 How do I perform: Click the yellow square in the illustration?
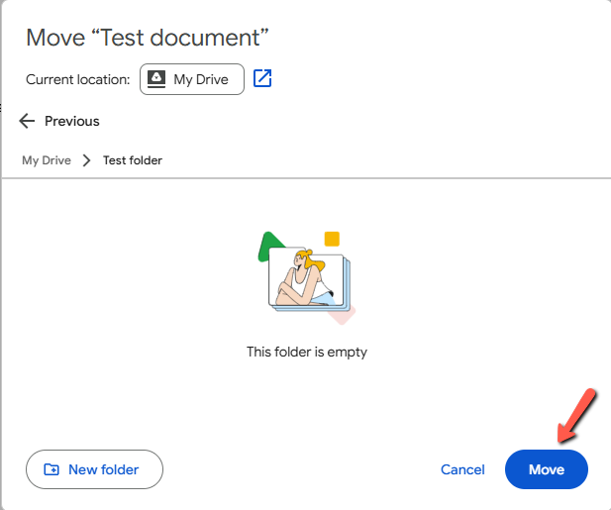click(332, 239)
